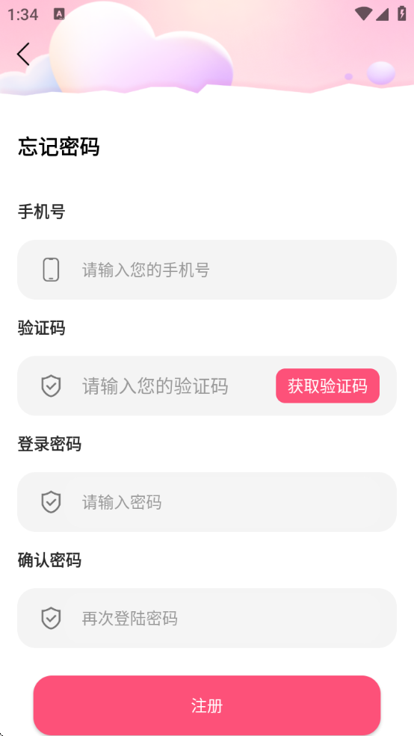Tap the Wi-Fi status icon
Viewport: 414px width, 736px height.
tap(363, 14)
